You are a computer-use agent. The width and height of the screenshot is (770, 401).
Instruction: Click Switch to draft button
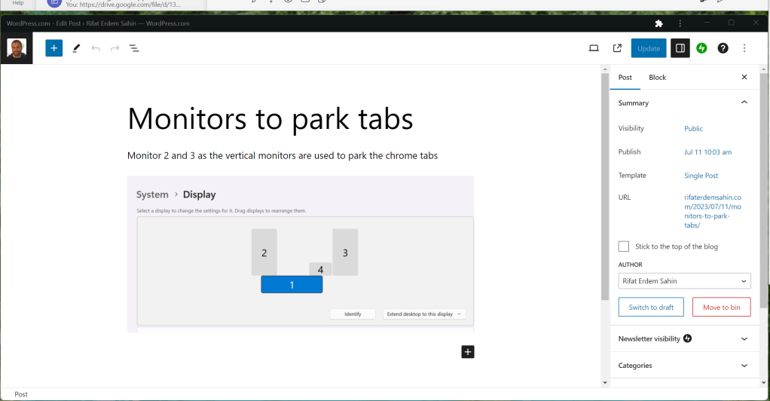(x=651, y=307)
